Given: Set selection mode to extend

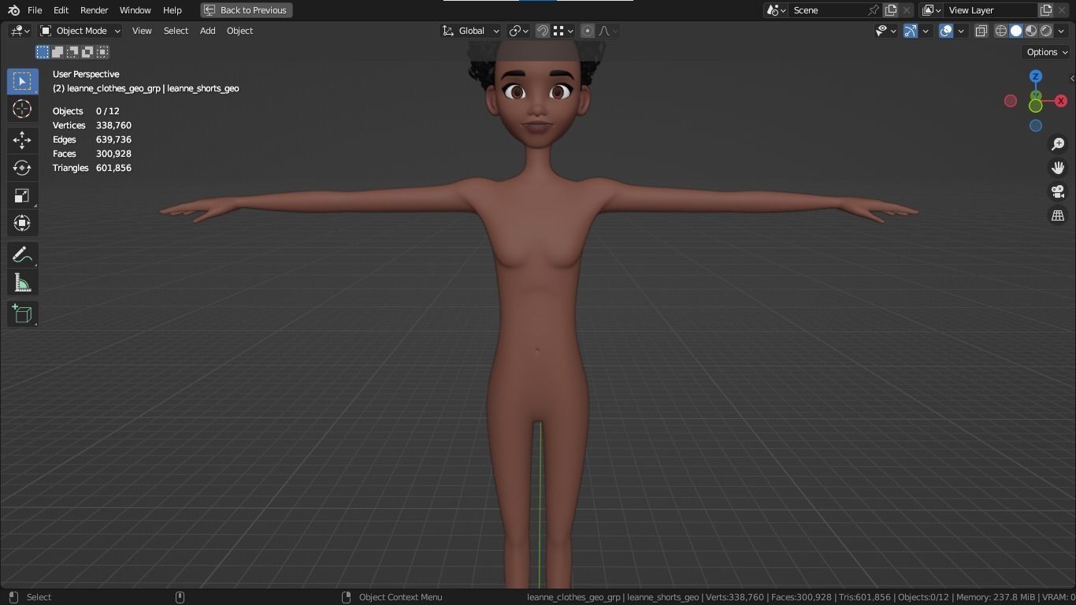Looking at the screenshot, I should [58, 52].
